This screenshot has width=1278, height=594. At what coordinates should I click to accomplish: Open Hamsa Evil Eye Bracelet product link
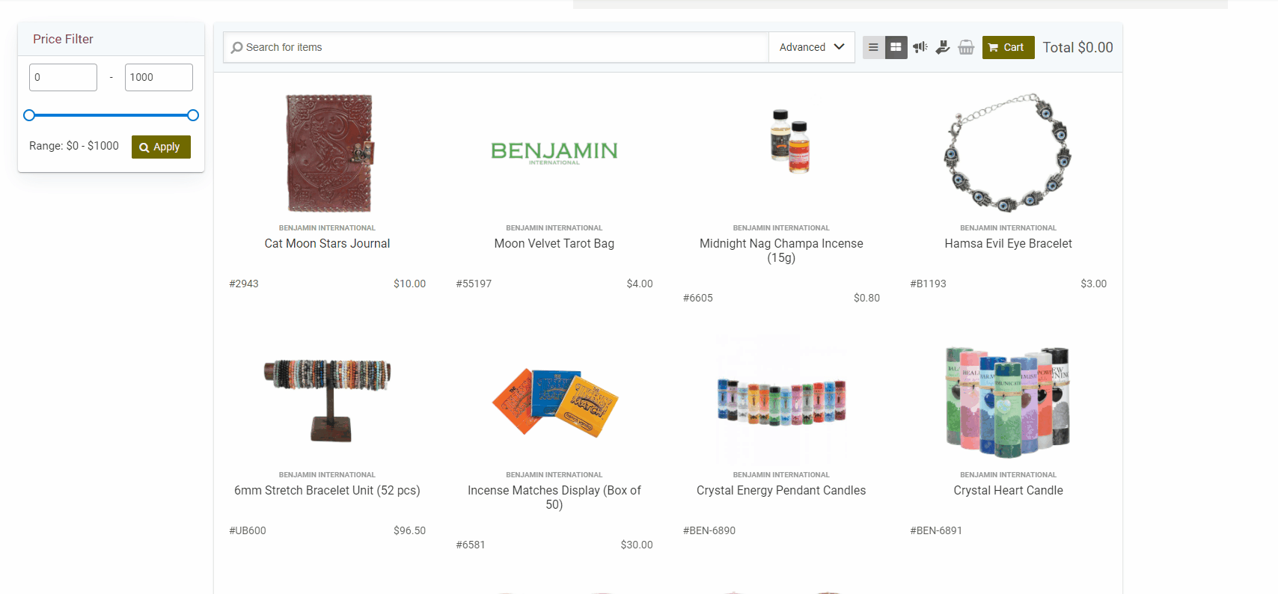(x=1008, y=243)
